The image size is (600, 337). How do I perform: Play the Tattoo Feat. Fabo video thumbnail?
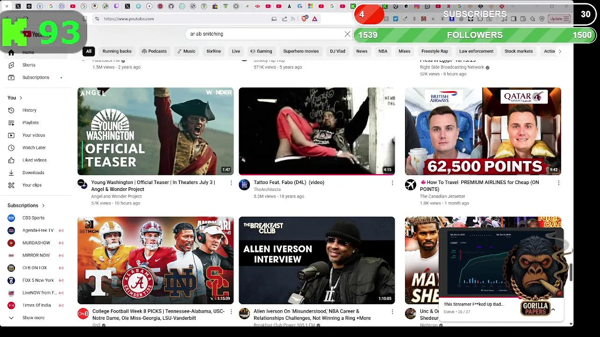(317, 131)
